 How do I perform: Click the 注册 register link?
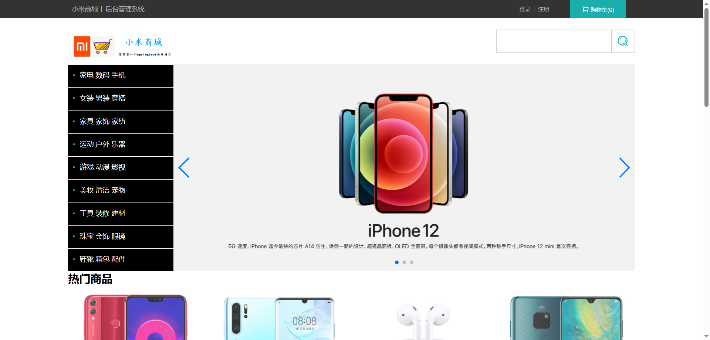point(544,9)
